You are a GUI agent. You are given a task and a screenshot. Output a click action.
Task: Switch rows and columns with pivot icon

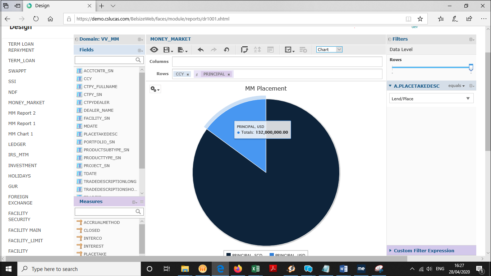(x=244, y=50)
